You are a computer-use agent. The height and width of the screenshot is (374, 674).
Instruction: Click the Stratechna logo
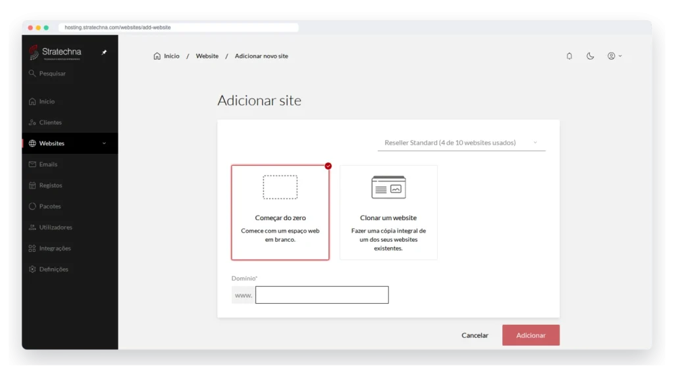click(55, 53)
